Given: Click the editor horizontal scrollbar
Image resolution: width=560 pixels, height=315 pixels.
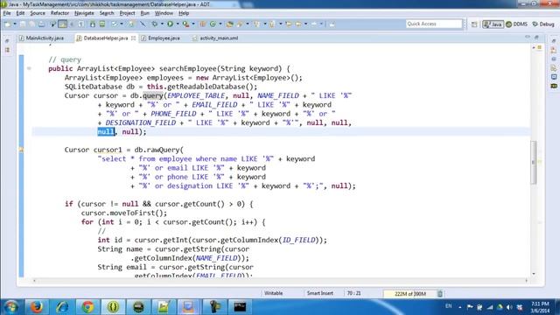Looking at the screenshot, I should 280,281.
